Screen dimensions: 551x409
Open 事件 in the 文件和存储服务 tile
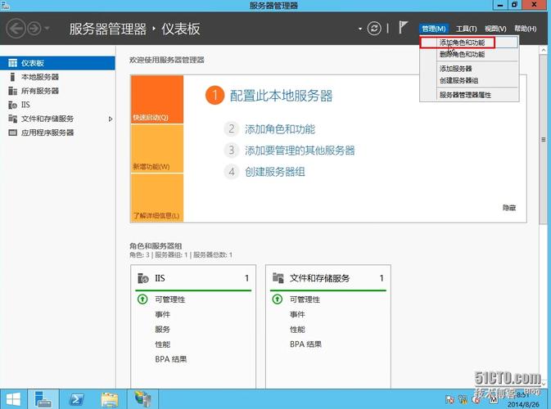click(x=298, y=314)
